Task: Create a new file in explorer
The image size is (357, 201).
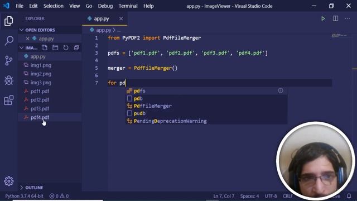Action: point(45,47)
